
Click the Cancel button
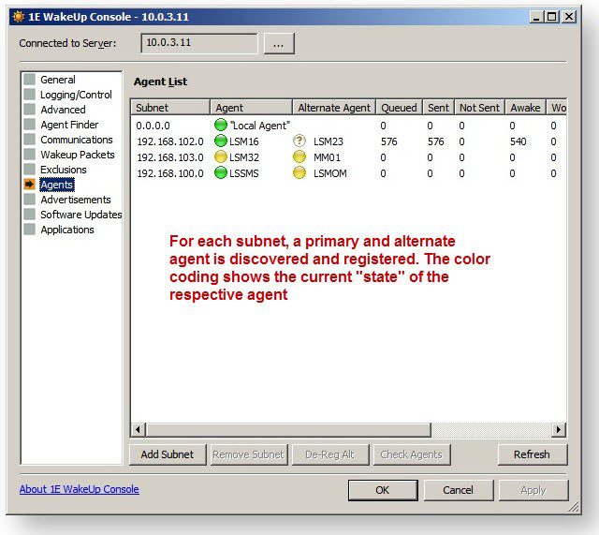point(459,490)
